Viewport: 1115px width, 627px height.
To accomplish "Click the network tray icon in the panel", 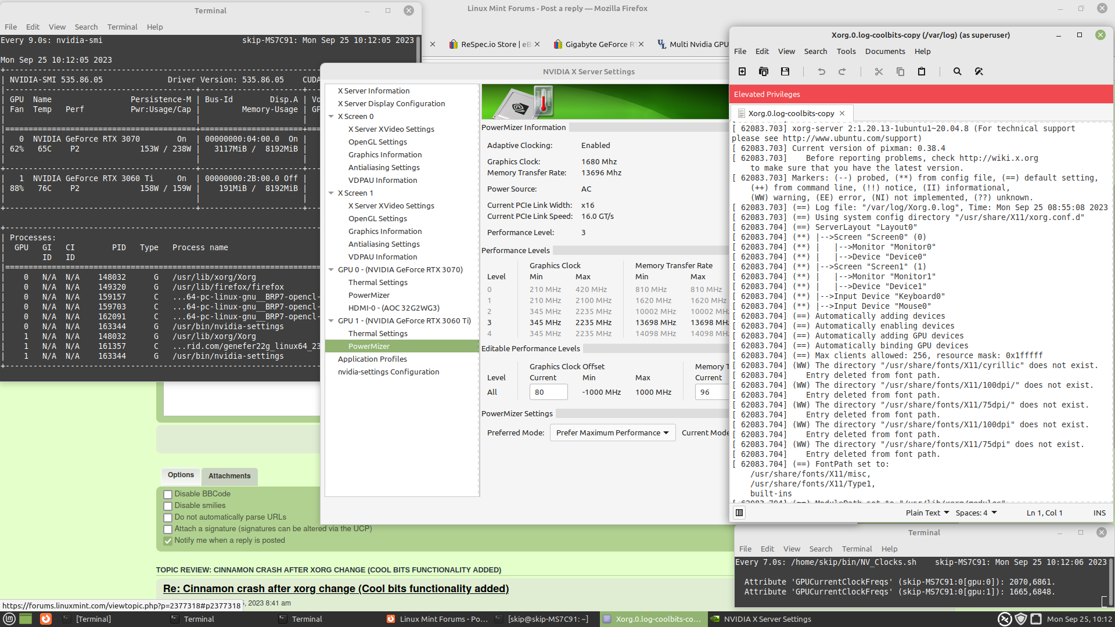I will pos(1005,619).
